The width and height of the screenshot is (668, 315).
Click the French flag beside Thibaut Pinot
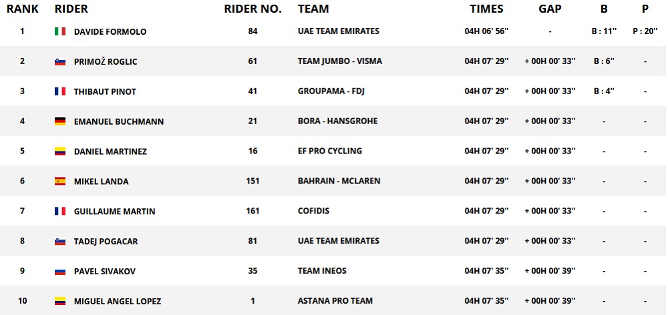(59, 91)
